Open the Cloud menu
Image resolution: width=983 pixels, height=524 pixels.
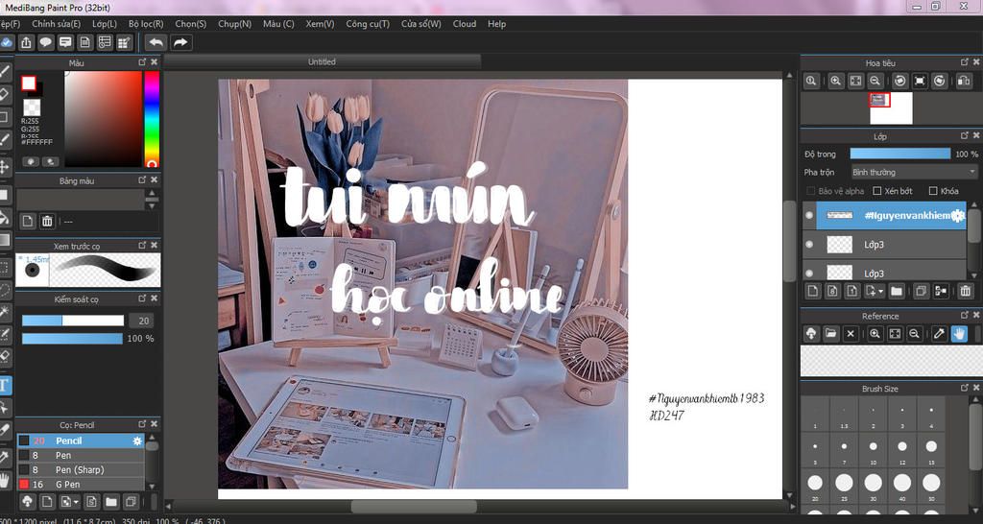tap(465, 24)
